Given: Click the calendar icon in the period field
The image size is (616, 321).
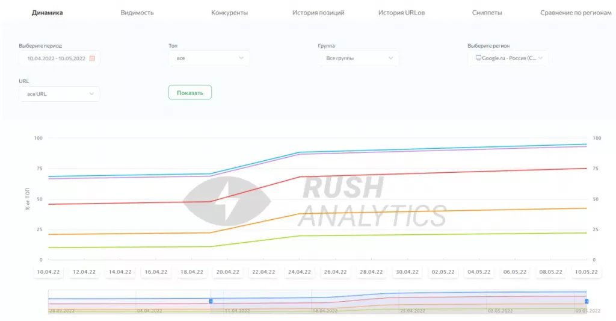Looking at the screenshot, I should click(92, 58).
